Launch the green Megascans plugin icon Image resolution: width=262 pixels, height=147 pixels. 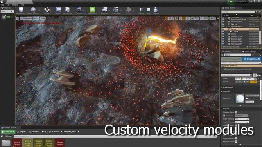pos(92,11)
